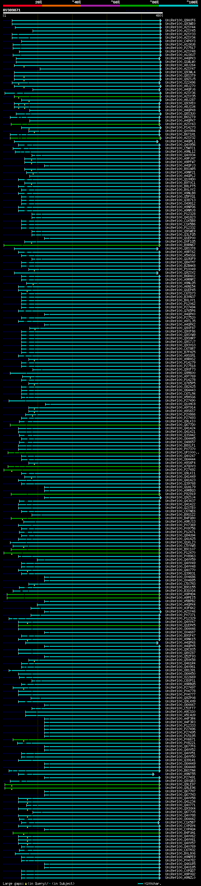The width and height of the screenshot is (201, 886).
Task: Open hit UniRef100_Q3SA42
Action: pyautogui.click(x=180, y=435)
